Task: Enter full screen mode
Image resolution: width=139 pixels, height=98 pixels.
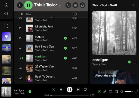Action: pyautogui.click(x=137, y=92)
